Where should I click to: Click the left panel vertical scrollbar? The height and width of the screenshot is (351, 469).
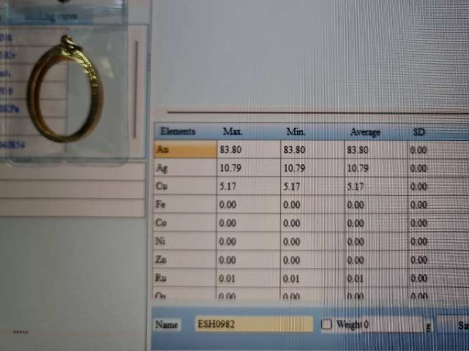(x=136, y=88)
